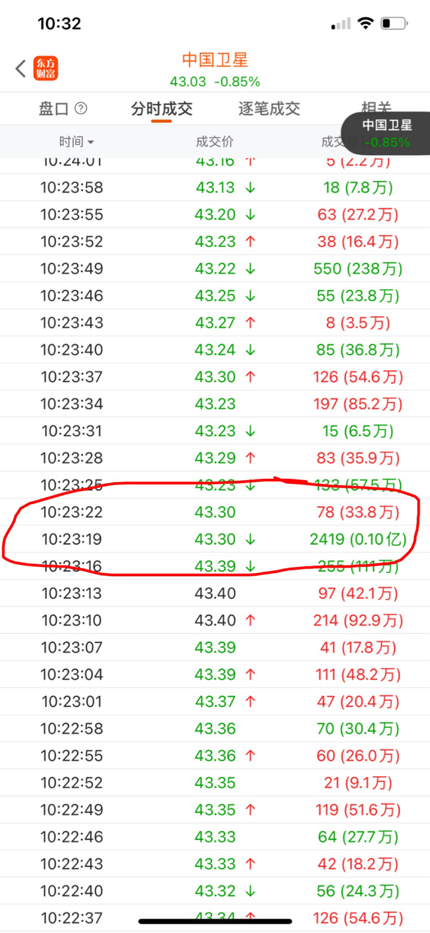Tap the up arrow beside 43.23 at 10:23:52
Screen dimensions: 430x933
tap(250, 241)
